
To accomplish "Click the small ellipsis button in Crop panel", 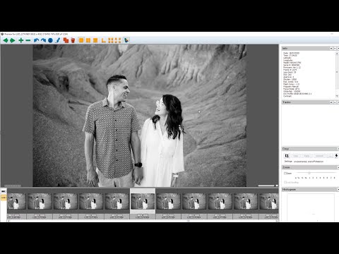I will click(x=331, y=156).
